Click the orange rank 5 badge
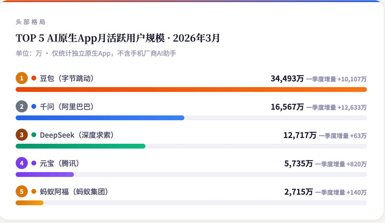This screenshot has height=223, width=385. coord(22,191)
